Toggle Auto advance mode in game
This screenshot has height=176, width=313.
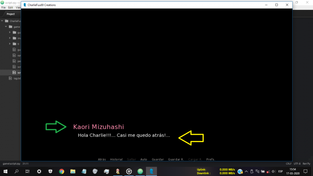[x=143, y=159]
